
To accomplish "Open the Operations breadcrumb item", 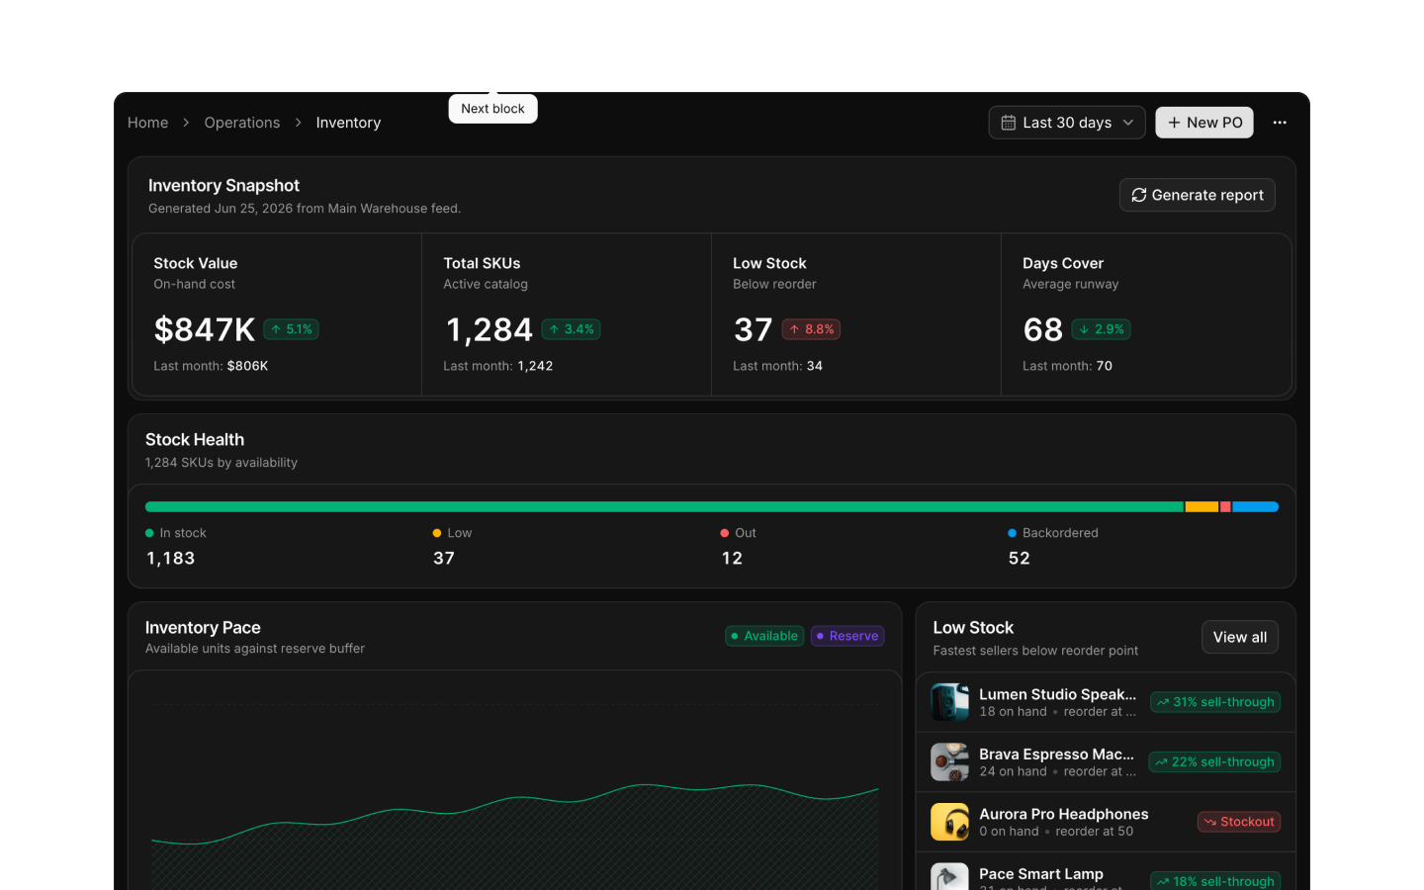I will pyautogui.click(x=242, y=123).
